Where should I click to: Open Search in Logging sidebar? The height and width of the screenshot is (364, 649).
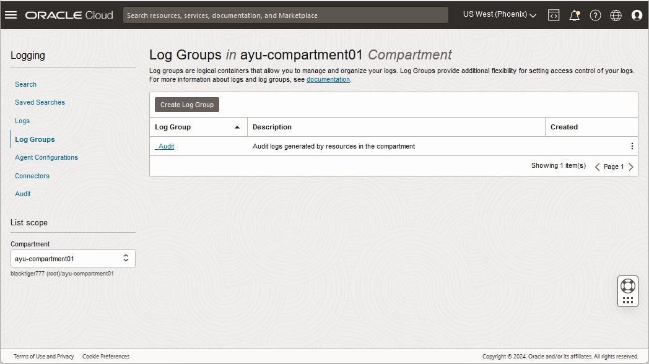point(25,84)
